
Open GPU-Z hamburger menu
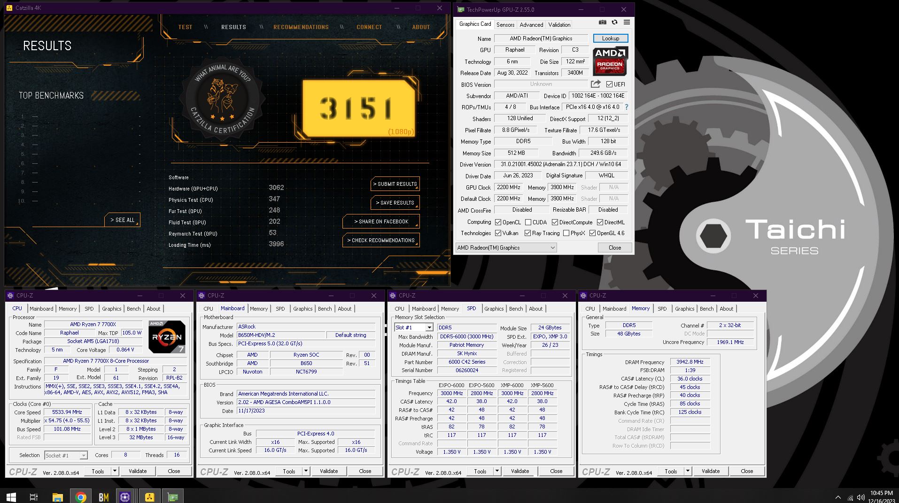(627, 23)
